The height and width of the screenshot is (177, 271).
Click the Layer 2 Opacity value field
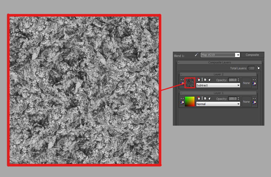click(233, 80)
